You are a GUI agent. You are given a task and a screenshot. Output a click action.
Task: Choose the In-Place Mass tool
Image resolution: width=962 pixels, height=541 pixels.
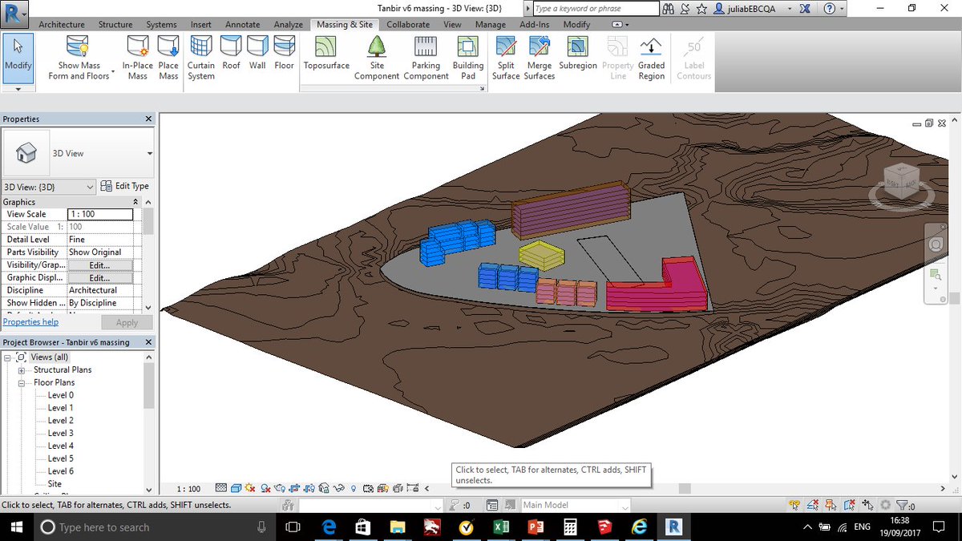137,58
